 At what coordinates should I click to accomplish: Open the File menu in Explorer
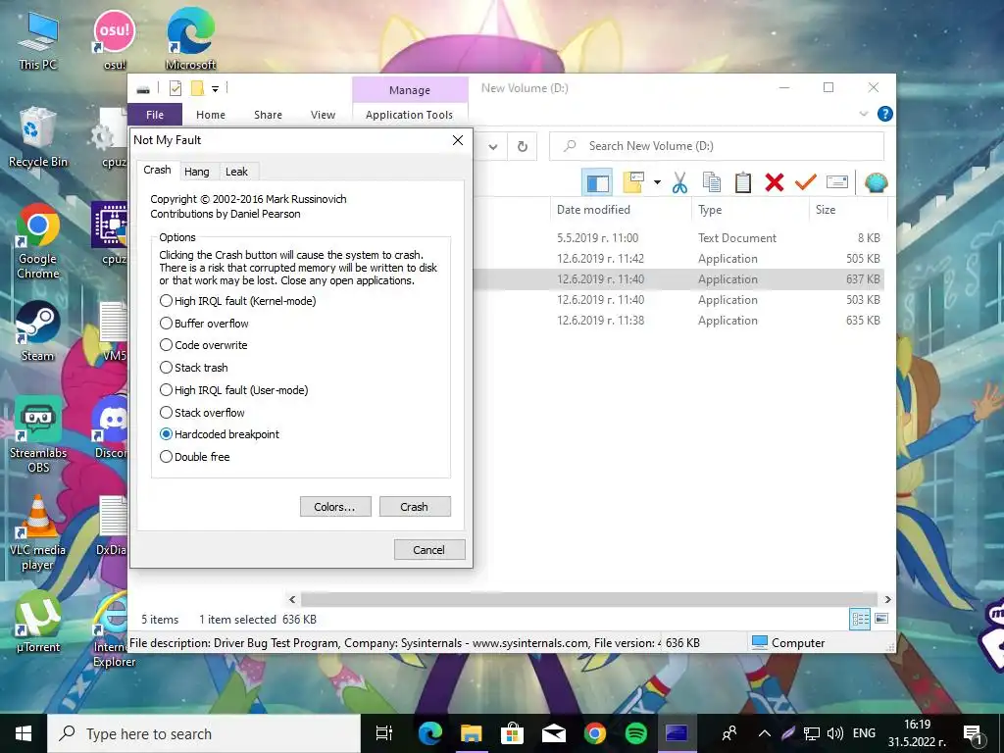tap(154, 115)
